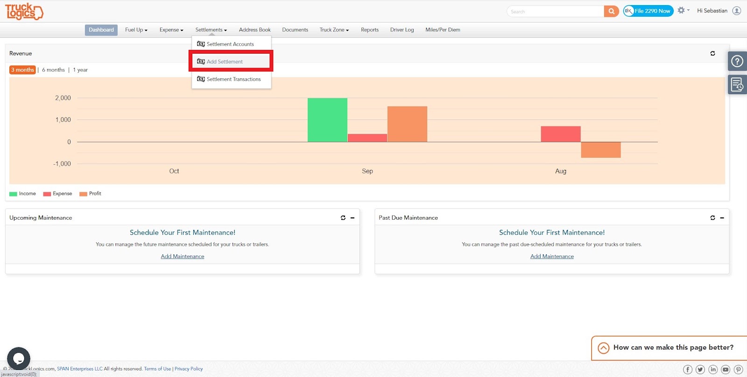Image resolution: width=747 pixels, height=377 pixels.
Task: Open the Miles/Per Diem page
Action: [x=443, y=30]
